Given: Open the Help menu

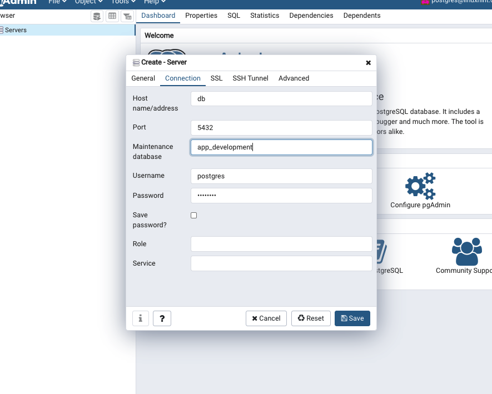Looking at the screenshot, I should coord(155,2).
